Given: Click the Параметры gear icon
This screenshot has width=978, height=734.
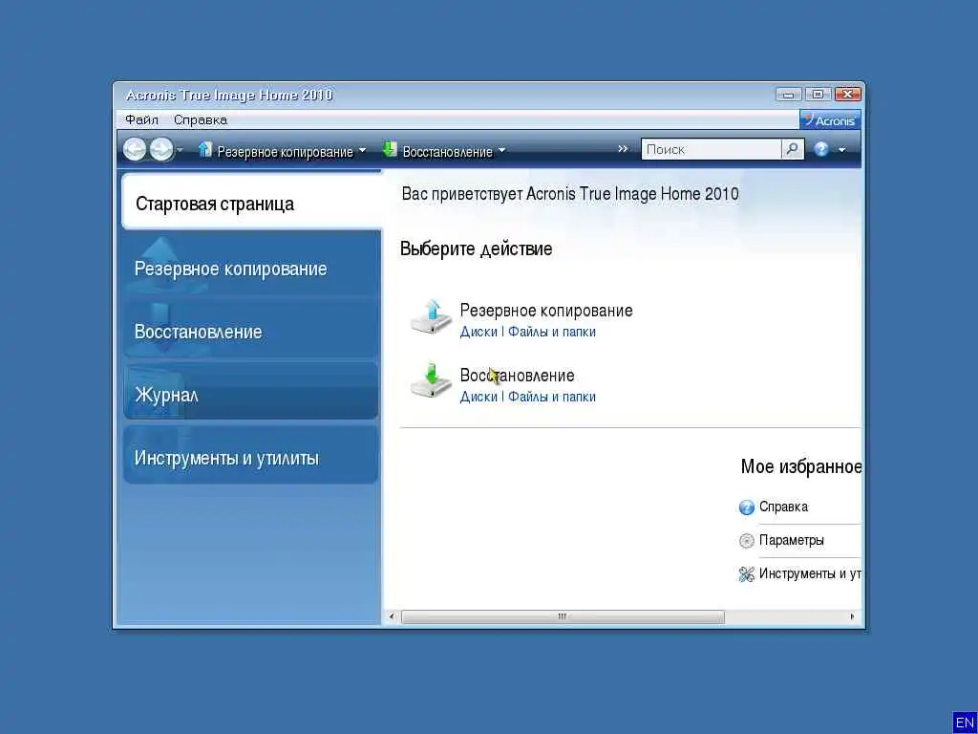Looking at the screenshot, I should click(747, 541).
